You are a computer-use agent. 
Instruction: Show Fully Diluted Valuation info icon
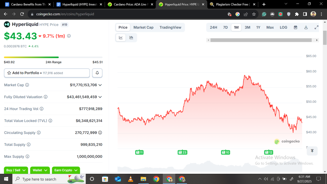tap(45, 97)
